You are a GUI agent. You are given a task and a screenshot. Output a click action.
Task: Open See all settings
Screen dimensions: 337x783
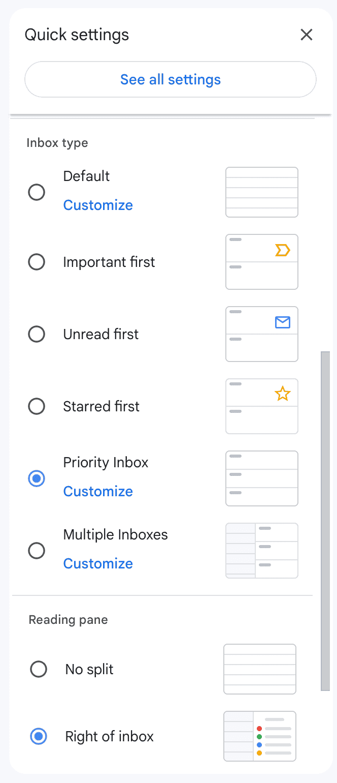click(x=170, y=79)
